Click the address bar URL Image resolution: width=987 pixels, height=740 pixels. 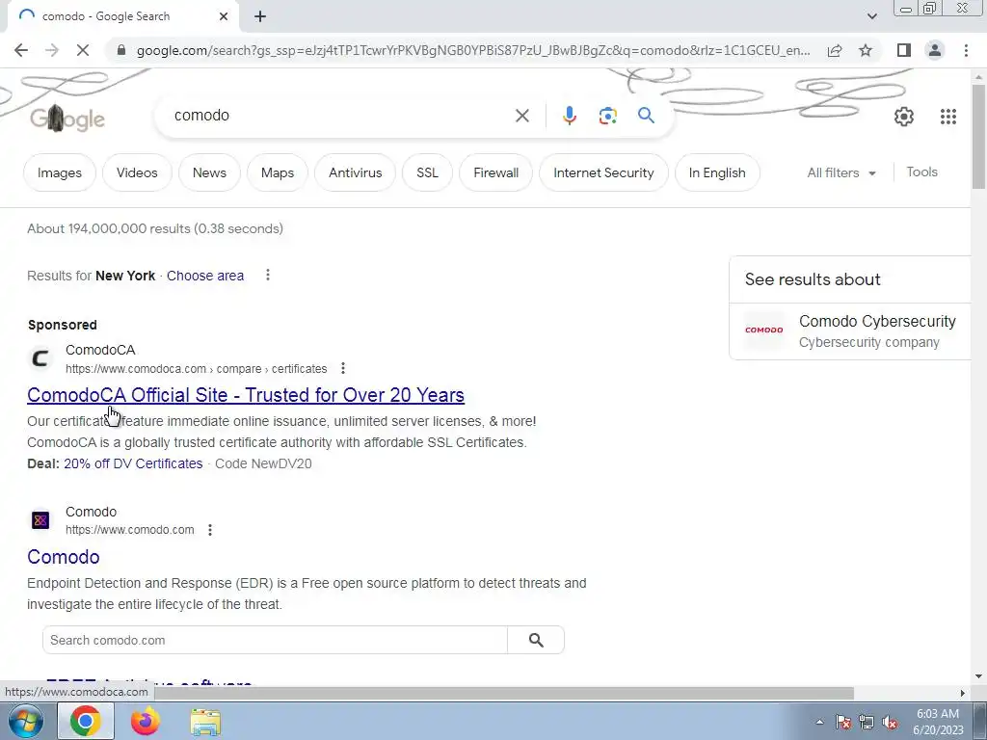[x=472, y=50]
